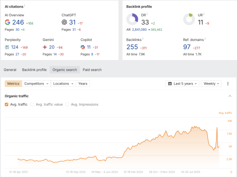The image size is (237, 177).
Task: Open the DR info tooltip icon
Action: pyautogui.click(x=147, y=14)
